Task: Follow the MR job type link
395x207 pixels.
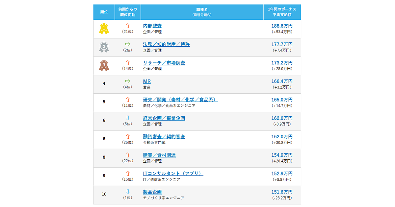Action: coord(147,81)
